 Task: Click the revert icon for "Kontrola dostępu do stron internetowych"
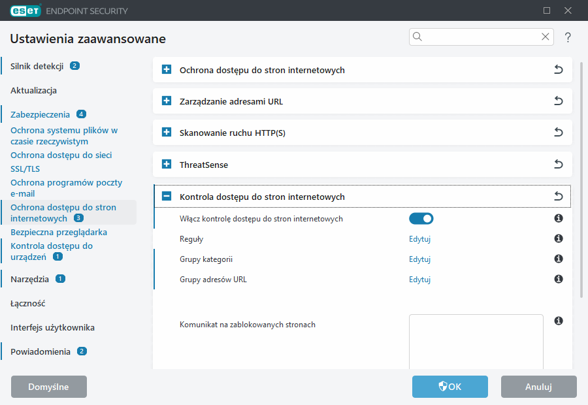tap(559, 195)
